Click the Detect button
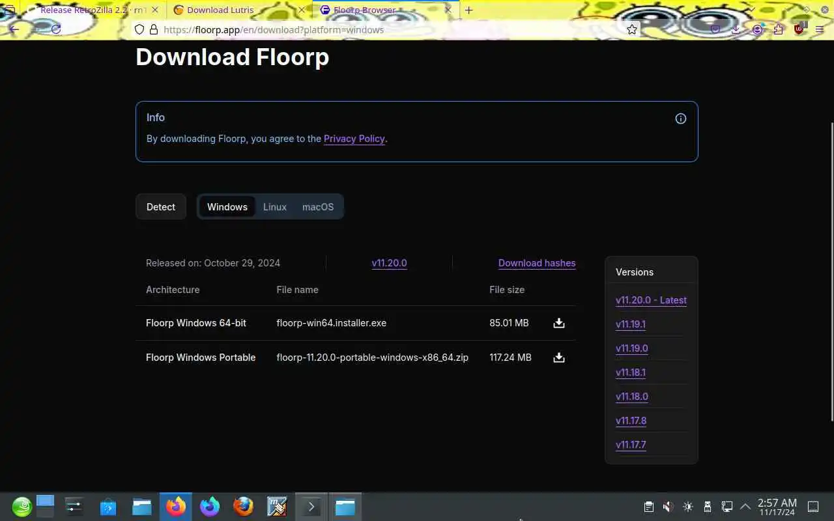The image size is (834, 521). click(161, 207)
